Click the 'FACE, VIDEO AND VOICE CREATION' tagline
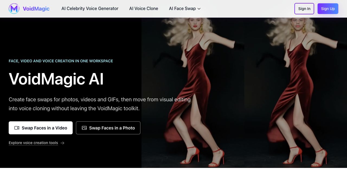Screen dimensions: 347x195 61,61
